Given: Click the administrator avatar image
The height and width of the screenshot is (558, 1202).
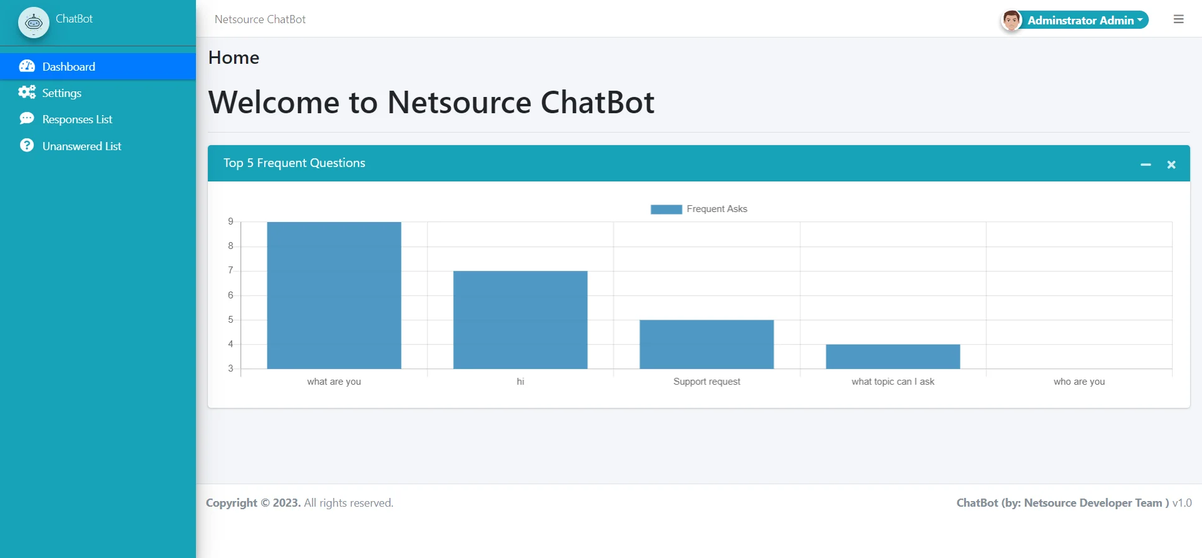Looking at the screenshot, I should (x=1011, y=20).
